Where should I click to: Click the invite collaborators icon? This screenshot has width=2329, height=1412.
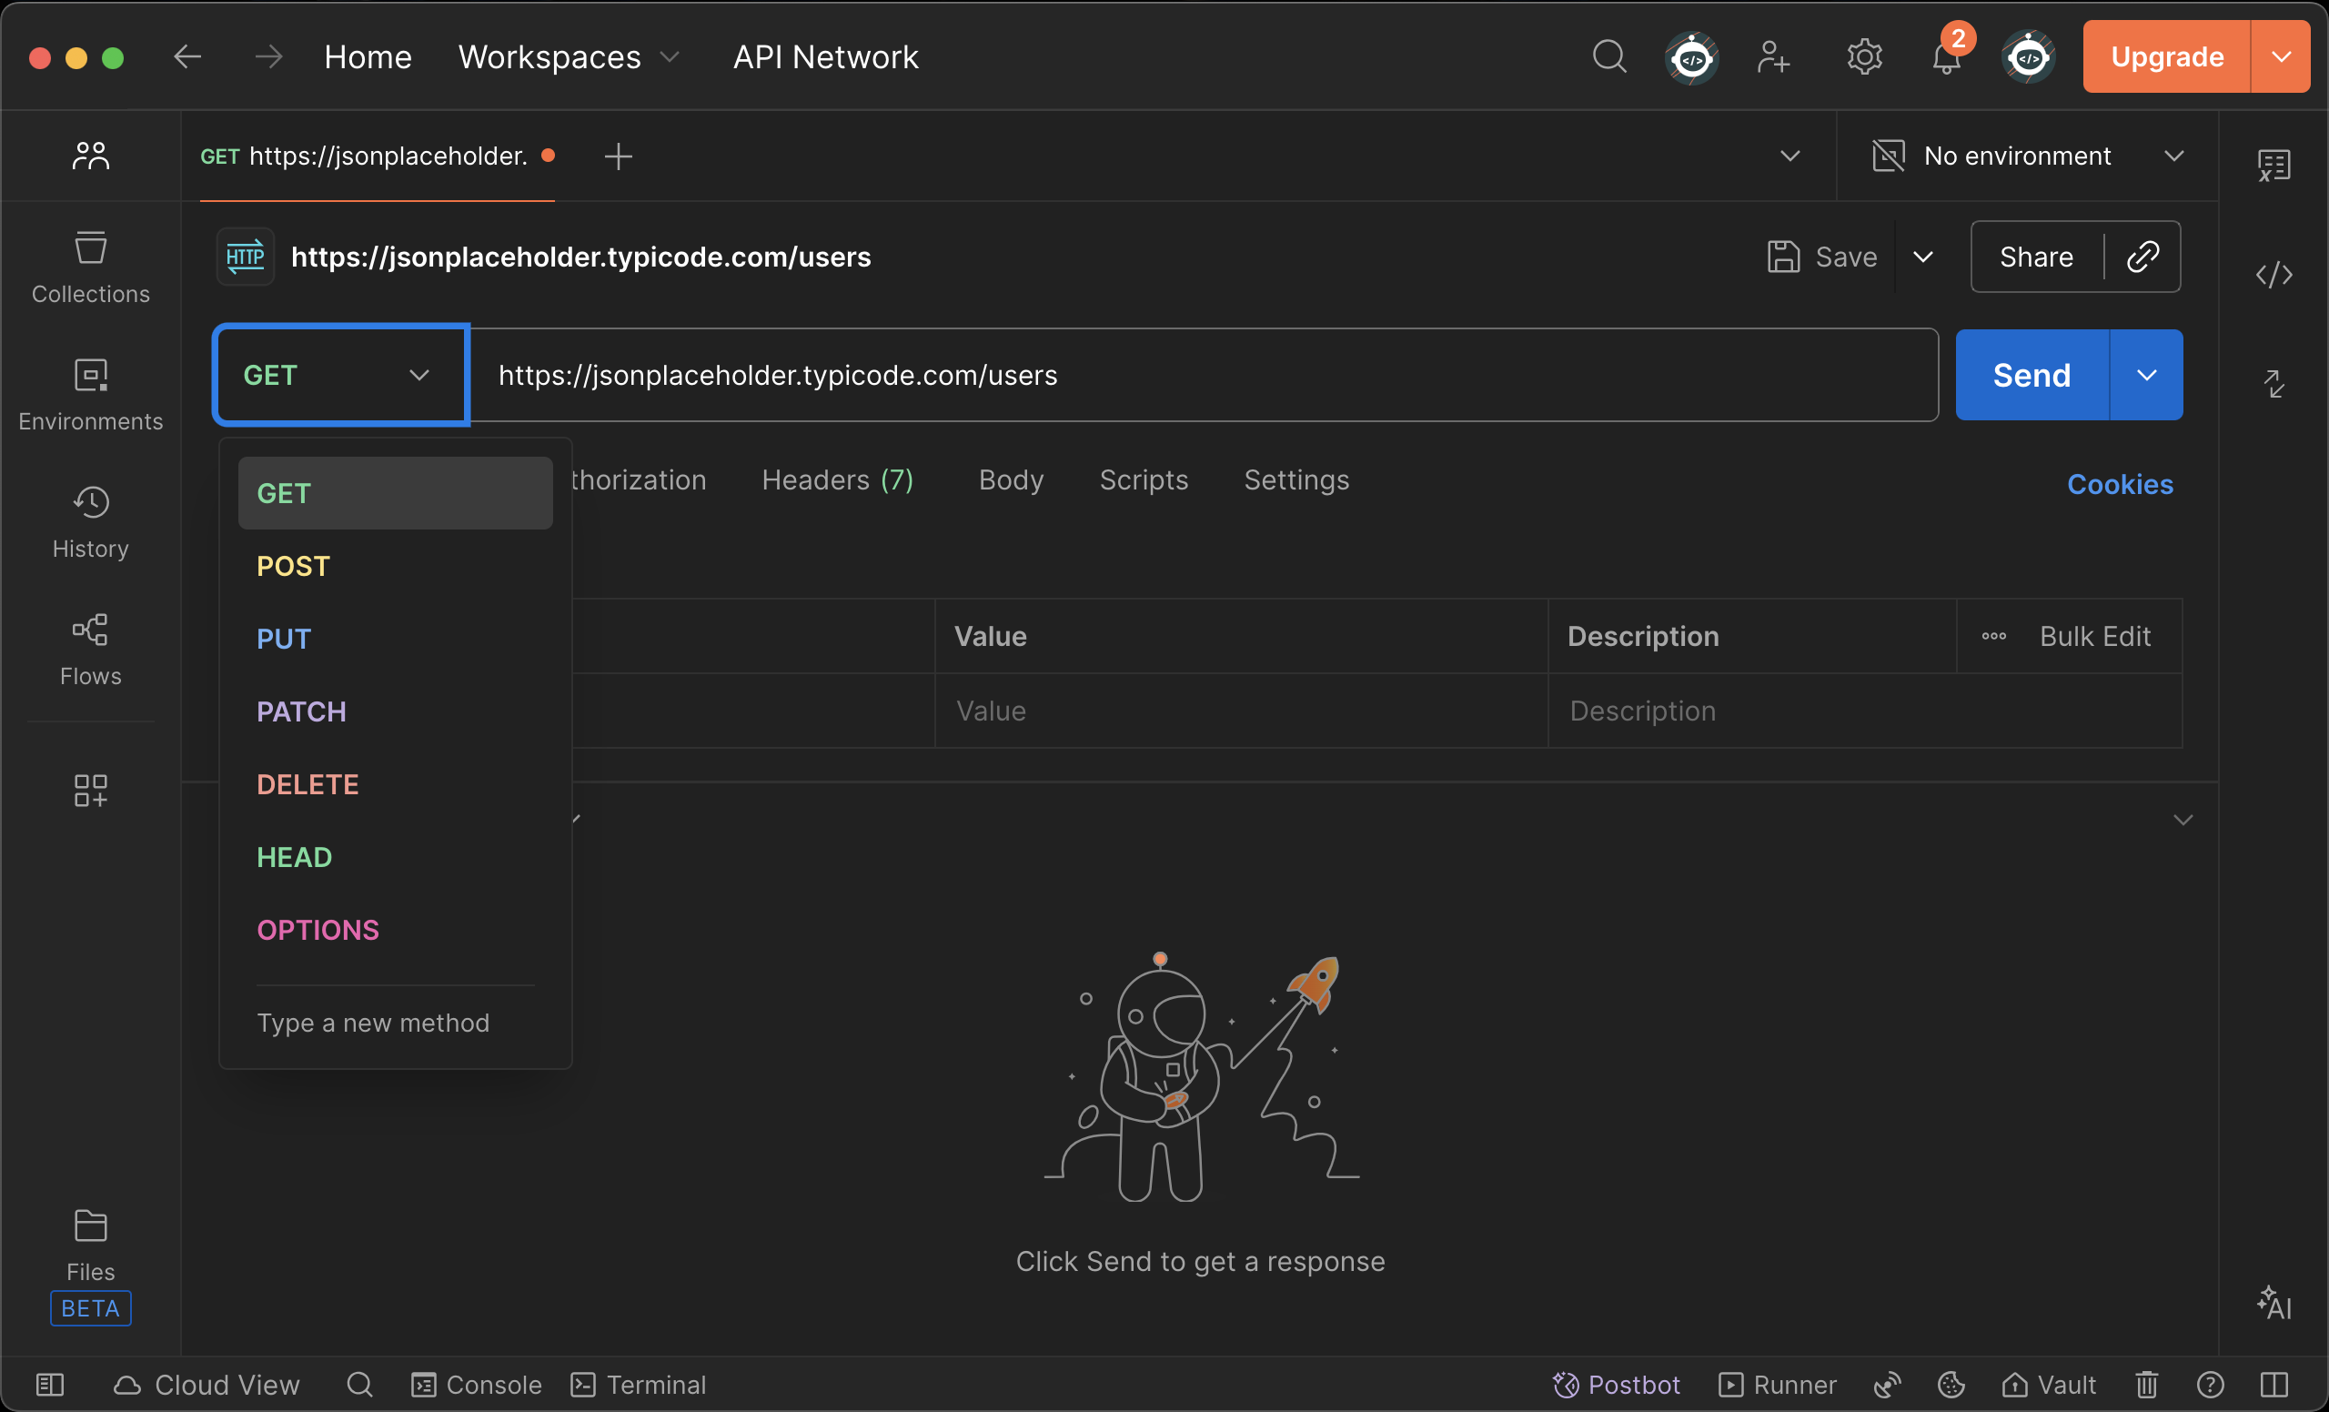(x=1773, y=58)
